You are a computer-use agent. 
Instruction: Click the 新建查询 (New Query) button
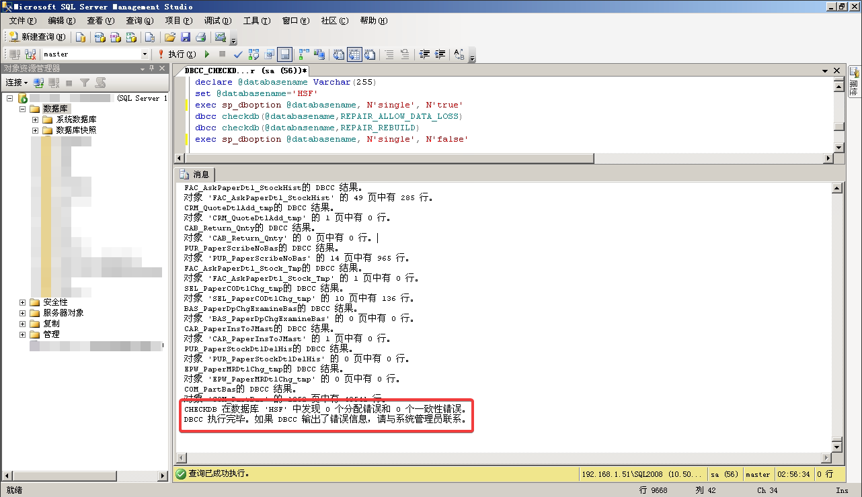[x=37, y=37]
